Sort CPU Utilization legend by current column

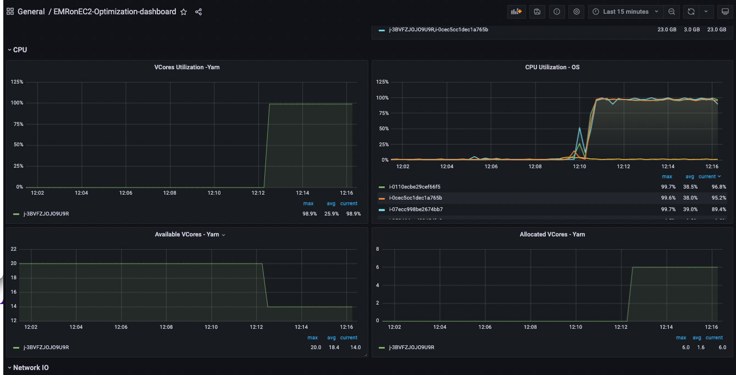(710, 177)
